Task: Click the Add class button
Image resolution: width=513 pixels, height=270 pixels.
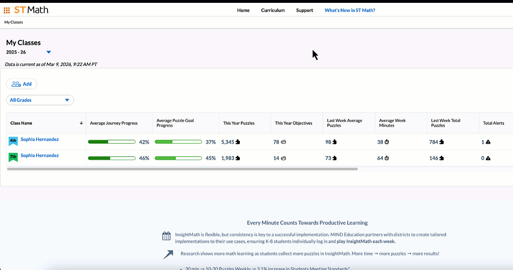Action: 21,84
